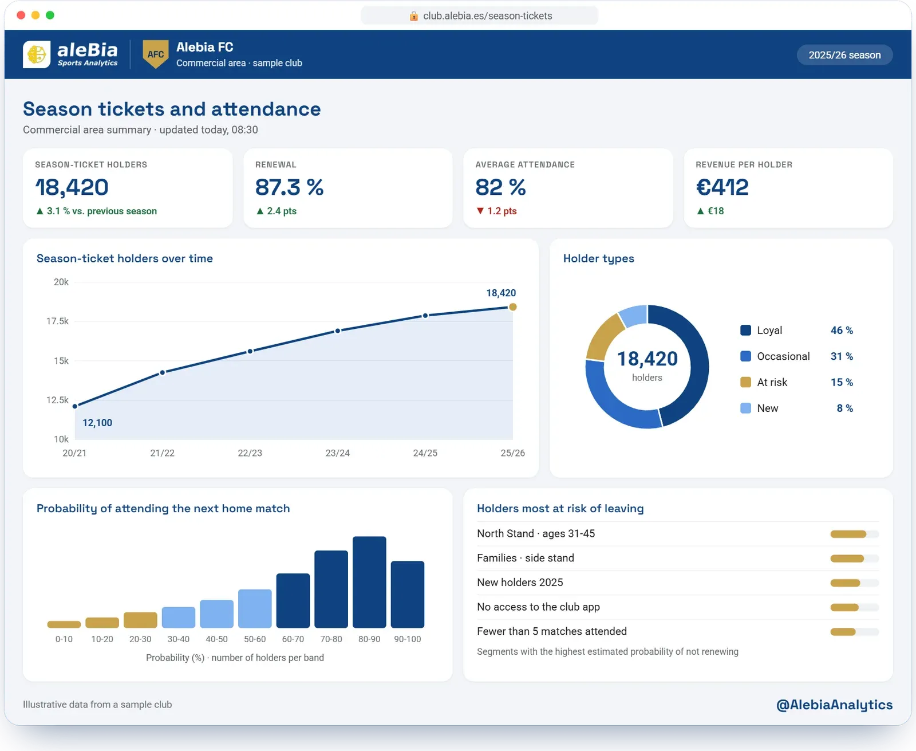Click the Occasional legend color swatch
916x751 pixels.
point(745,356)
